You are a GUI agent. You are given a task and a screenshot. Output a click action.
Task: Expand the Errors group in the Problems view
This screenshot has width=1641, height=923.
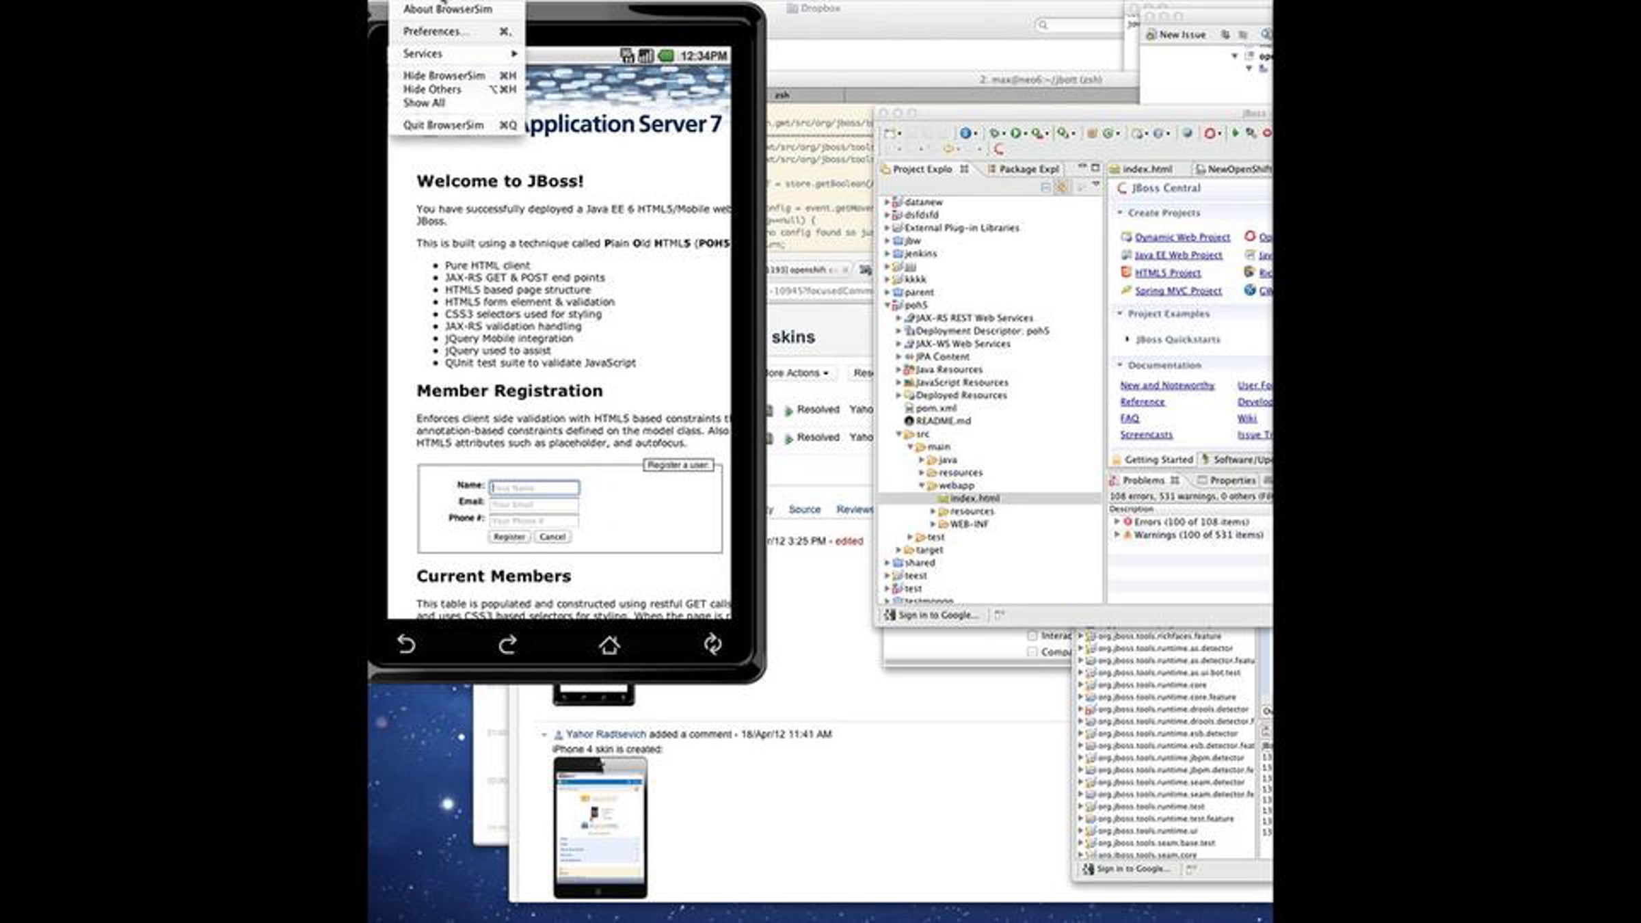1117,522
